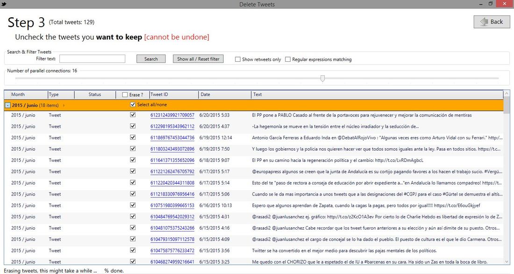Uncheck the tweet dated 6/17/2015 5:17
The height and width of the screenshot is (274, 514).
pos(133,171)
